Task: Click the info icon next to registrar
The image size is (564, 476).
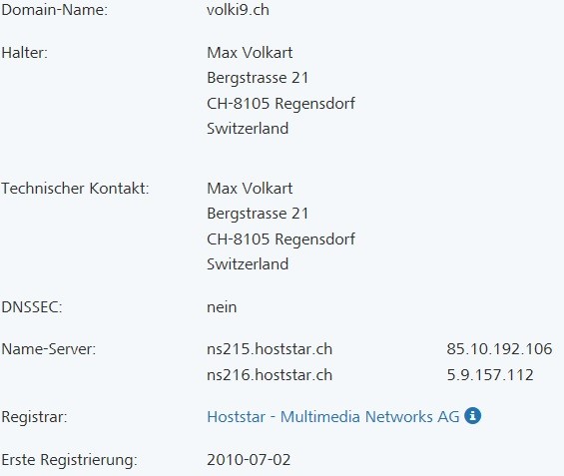Action: coord(472,416)
